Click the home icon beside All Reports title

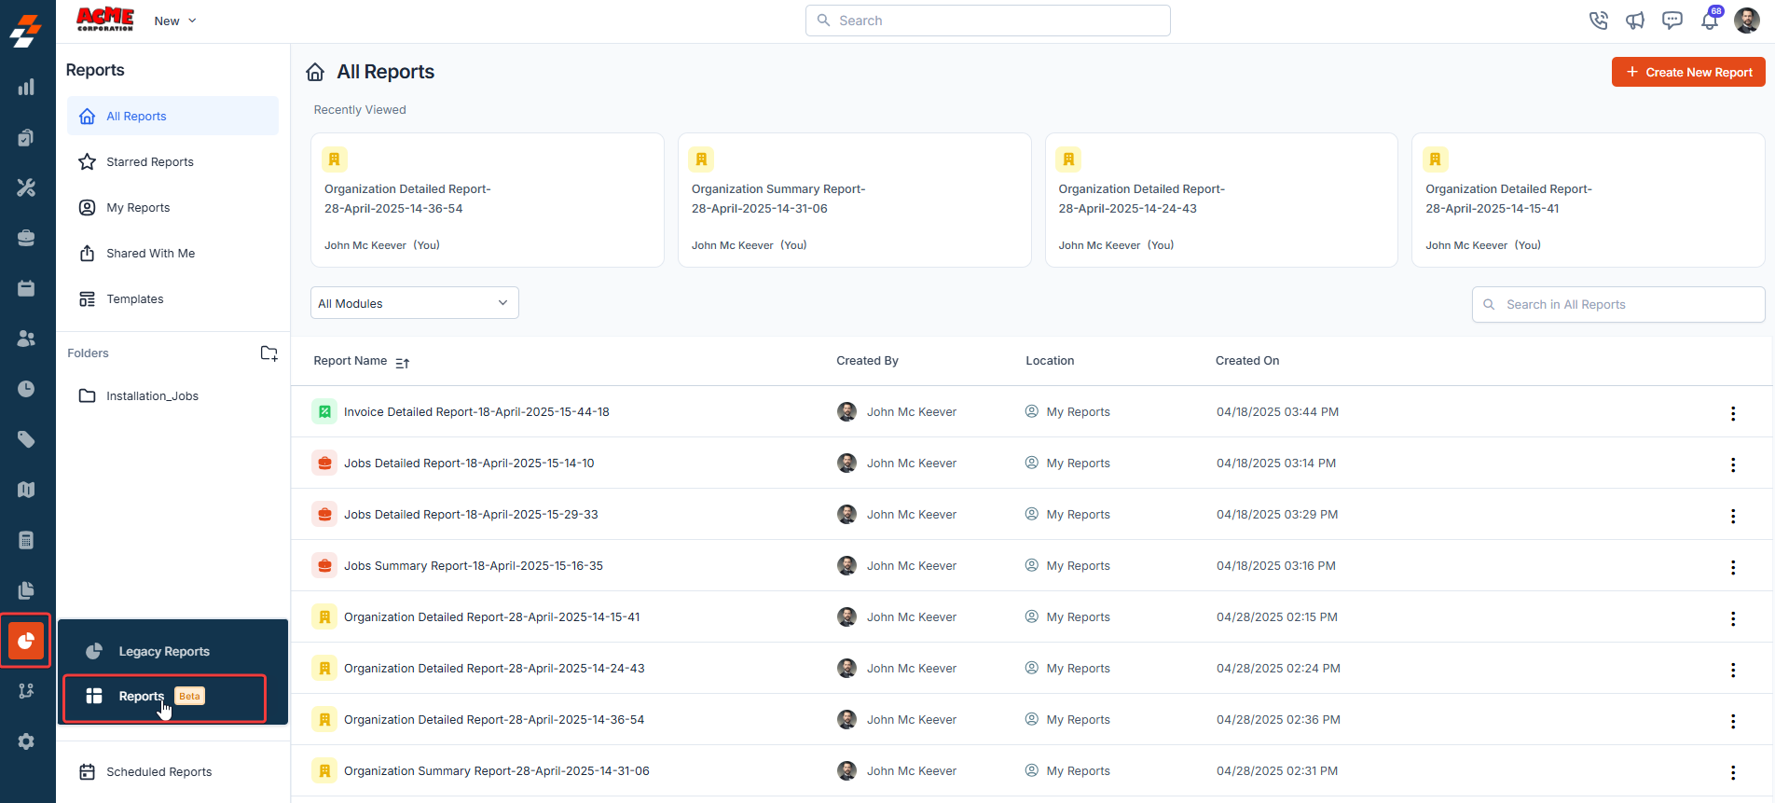coord(316,72)
